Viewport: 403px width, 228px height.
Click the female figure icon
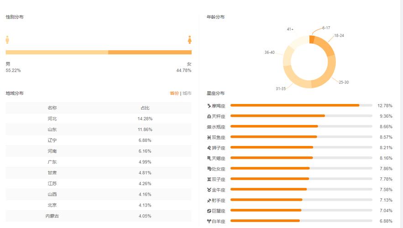(189, 40)
